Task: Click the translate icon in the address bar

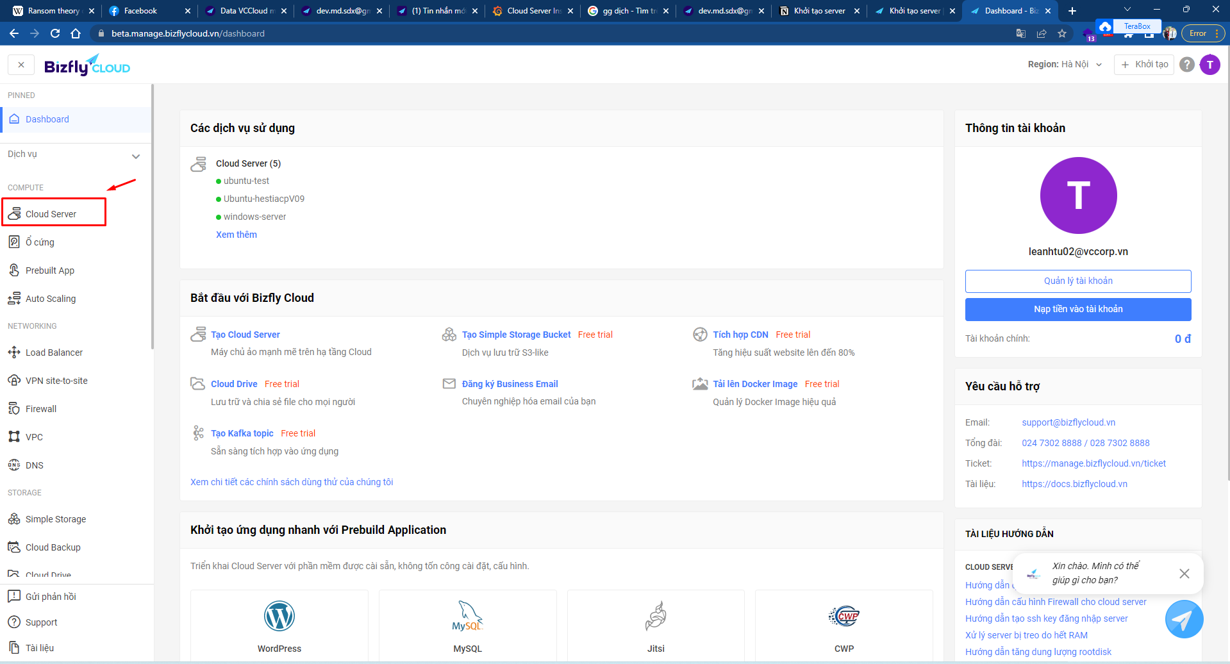Action: point(1021,33)
